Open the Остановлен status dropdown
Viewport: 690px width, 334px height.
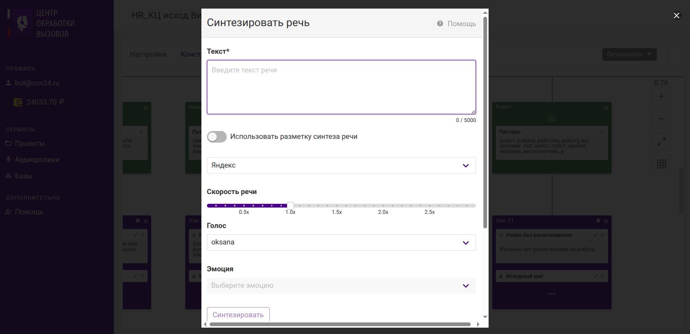click(x=629, y=54)
